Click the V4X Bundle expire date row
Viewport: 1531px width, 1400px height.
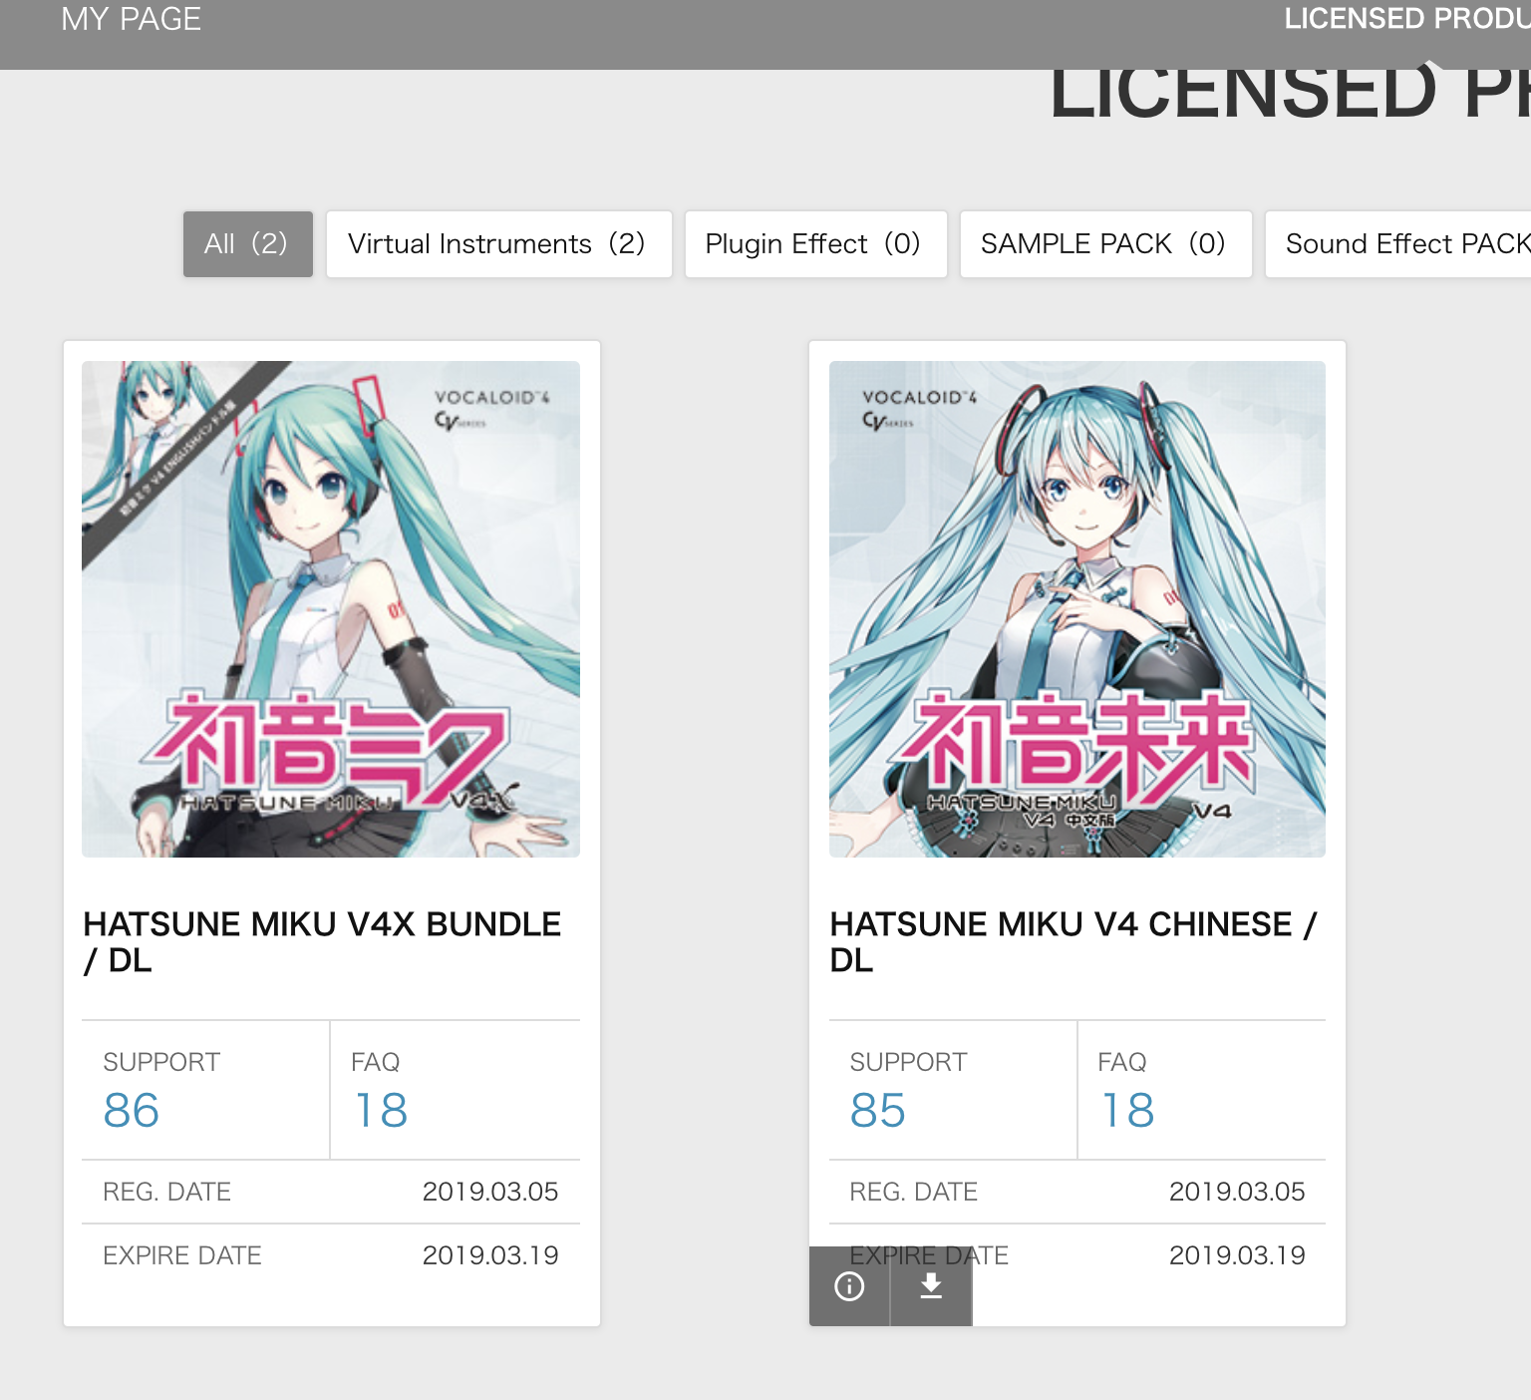pyautogui.click(x=331, y=1255)
